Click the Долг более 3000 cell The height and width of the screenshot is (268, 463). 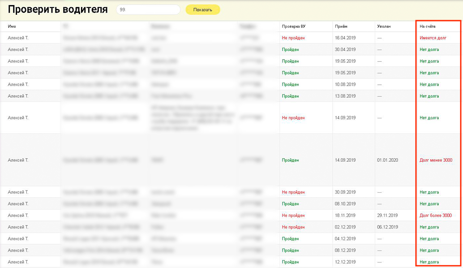436,216
